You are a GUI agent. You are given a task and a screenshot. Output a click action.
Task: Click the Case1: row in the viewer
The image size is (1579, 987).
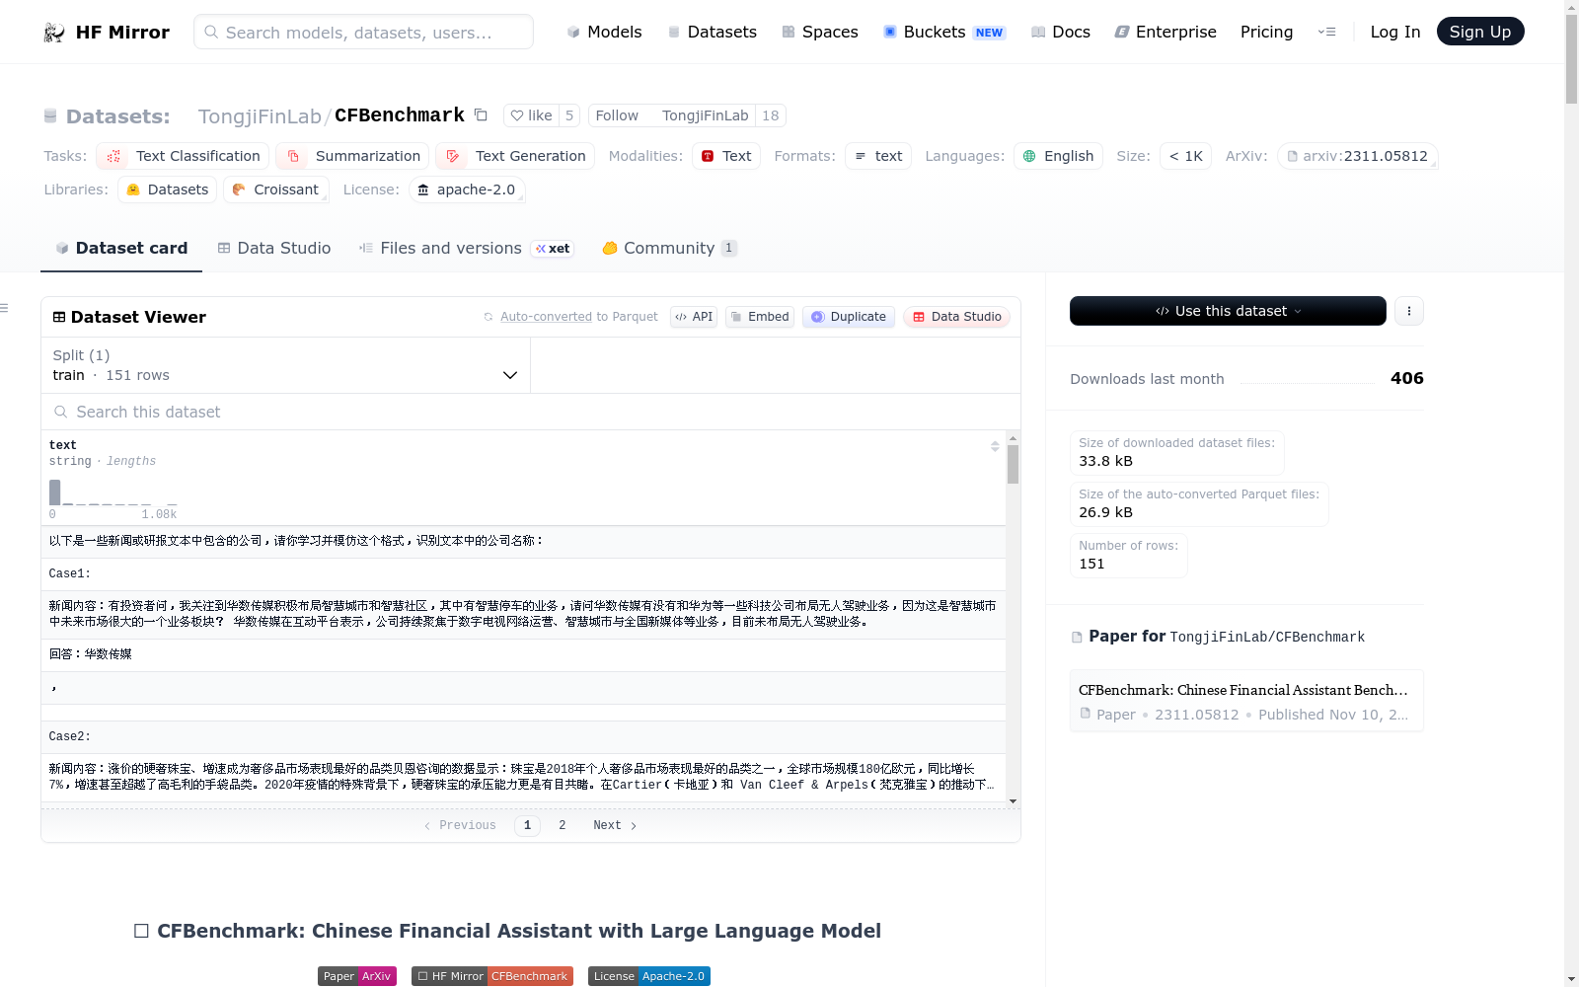point(523,573)
